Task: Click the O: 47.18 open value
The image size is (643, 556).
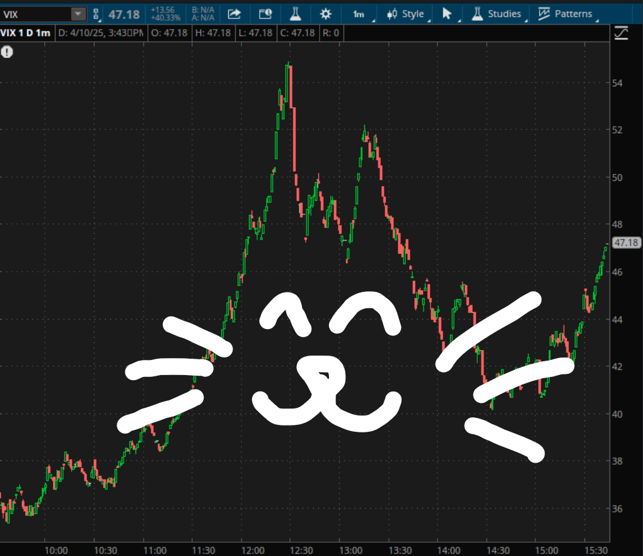Action: coord(169,33)
